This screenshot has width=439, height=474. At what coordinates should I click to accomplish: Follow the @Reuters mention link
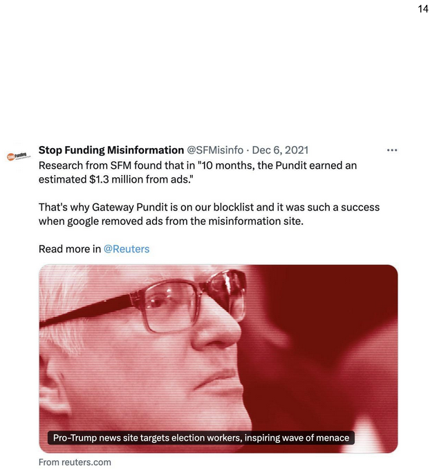(x=127, y=249)
